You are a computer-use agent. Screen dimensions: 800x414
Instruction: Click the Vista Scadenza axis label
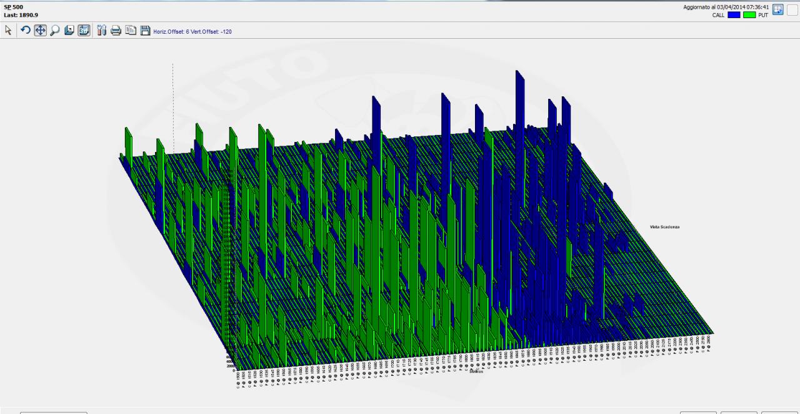pos(664,226)
